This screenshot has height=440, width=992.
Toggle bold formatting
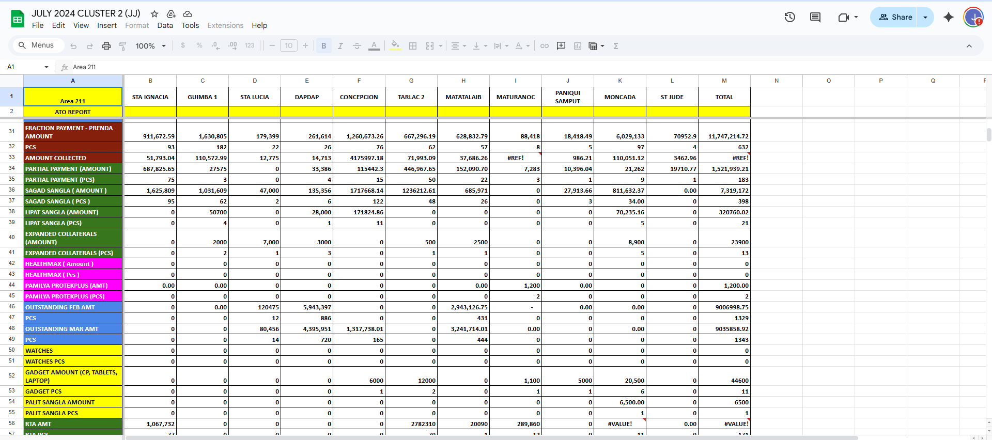click(323, 46)
